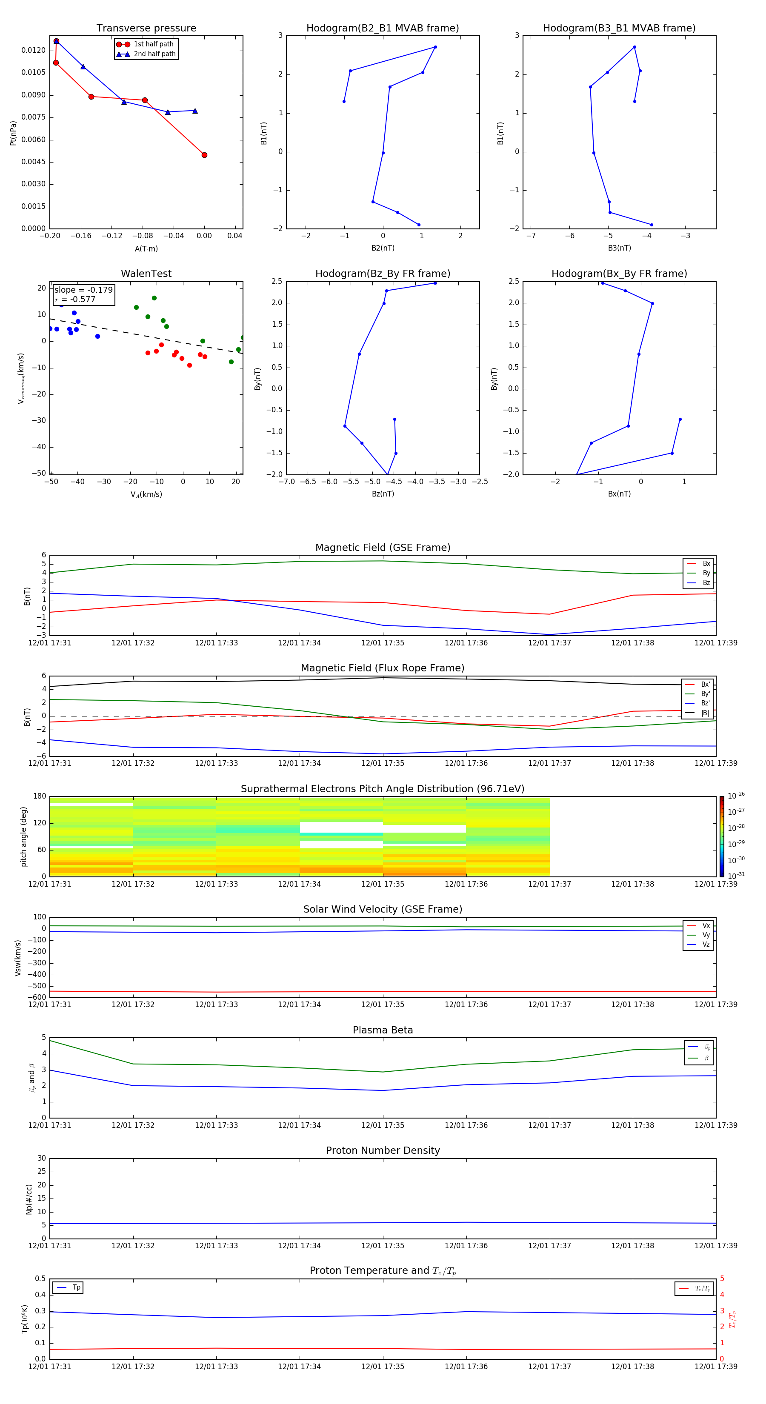Click the "Hodogram(B2_B1 MVAB frame)" title
The width and height of the screenshot is (766, 1404).
[383, 28]
